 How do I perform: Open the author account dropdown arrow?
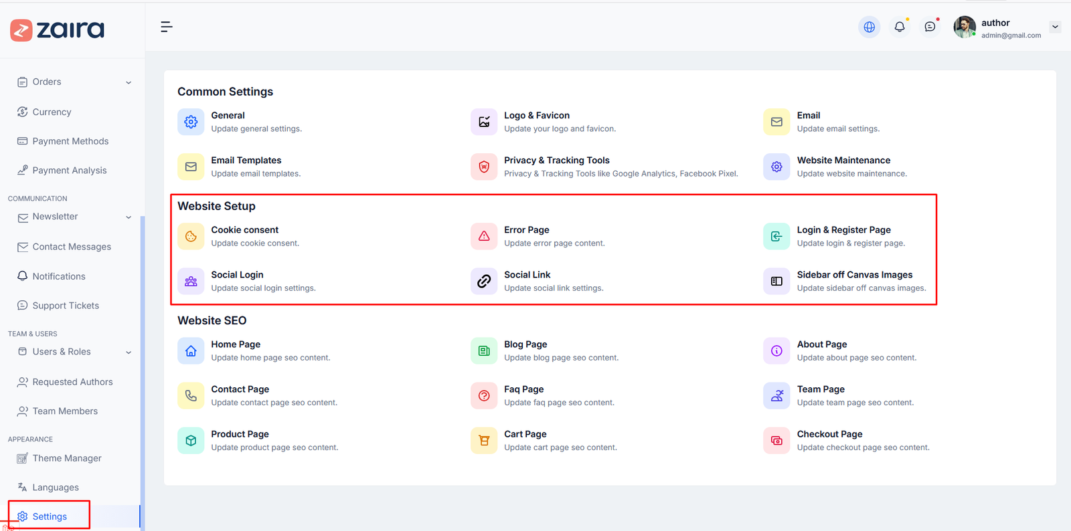click(x=1055, y=27)
